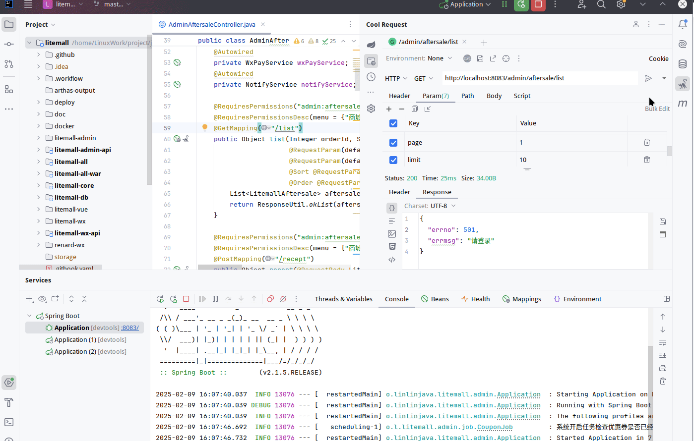Screen dimensions: 694x441
Task: Open the Terminal tool window icon
Action: click(9, 422)
